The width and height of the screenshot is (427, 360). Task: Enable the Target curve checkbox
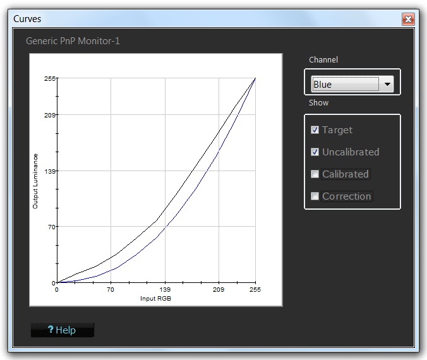[315, 129]
